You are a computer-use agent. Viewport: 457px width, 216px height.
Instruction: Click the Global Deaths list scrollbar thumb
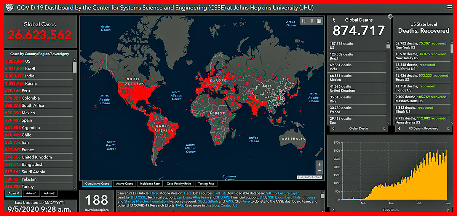click(388, 47)
